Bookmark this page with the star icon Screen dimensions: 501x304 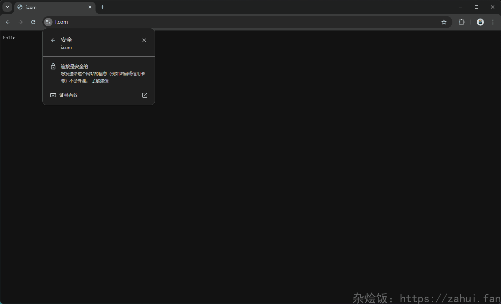(x=444, y=22)
